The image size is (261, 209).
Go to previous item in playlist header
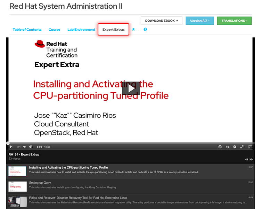(246, 160)
